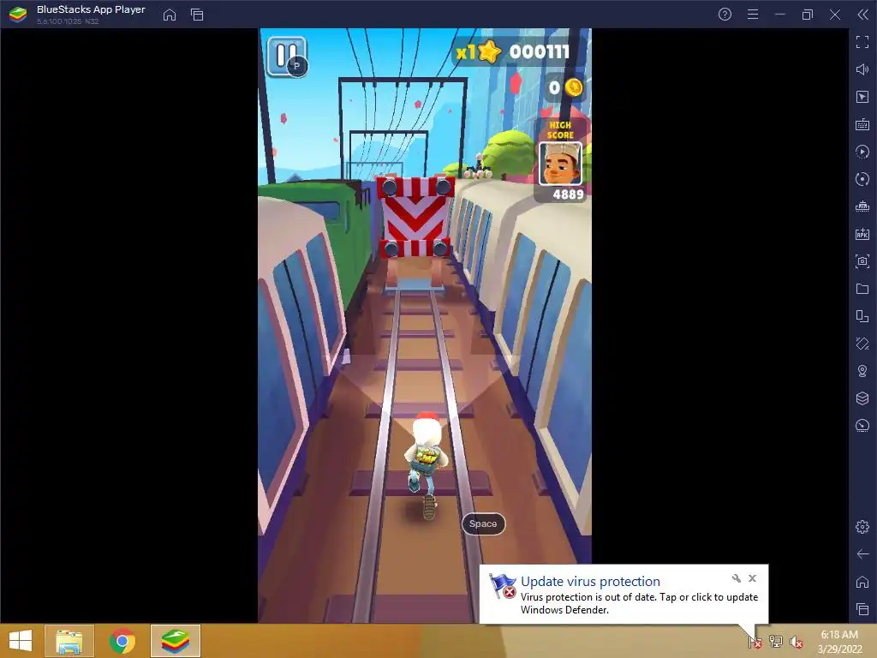This screenshot has width=877, height=658.
Task: Click the high score player avatar
Action: [x=560, y=164]
